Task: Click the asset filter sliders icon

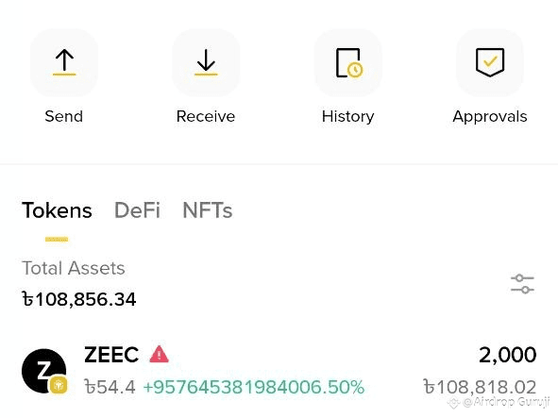Action: coord(522,284)
